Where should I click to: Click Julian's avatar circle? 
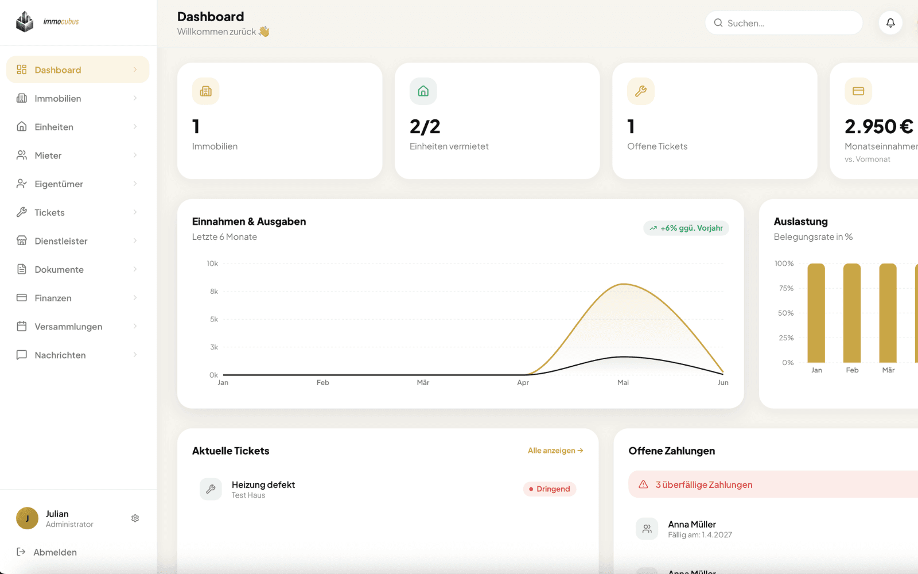tap(27, 518)
